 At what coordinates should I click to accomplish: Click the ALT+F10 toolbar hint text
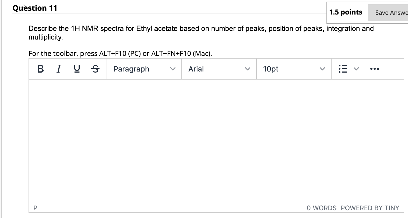[120, 53]
